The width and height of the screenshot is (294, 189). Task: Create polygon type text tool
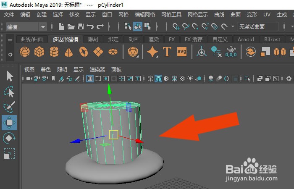(167, 52)
